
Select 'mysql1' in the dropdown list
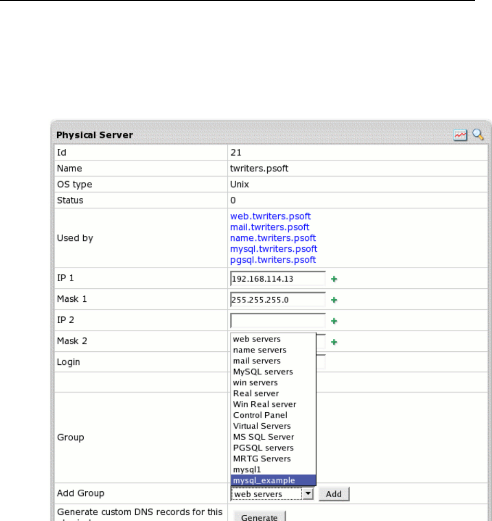click(273, 469)
